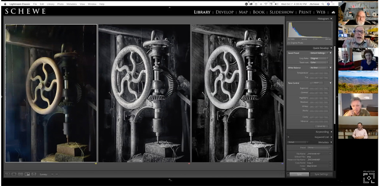379x186 pixels.
Task: Toggle Original Photo checkbox under histogram
Action: [289, 43]
